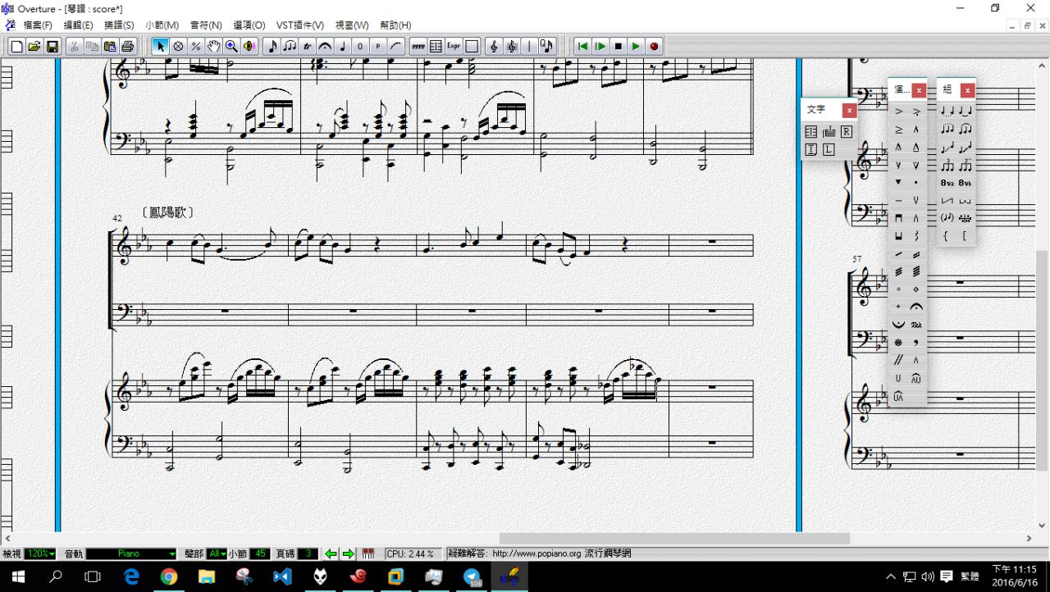Go to next page with green right arrow
Viewport: 1050px width, 592px height.
pyautogui.click(x=348, y=554)
